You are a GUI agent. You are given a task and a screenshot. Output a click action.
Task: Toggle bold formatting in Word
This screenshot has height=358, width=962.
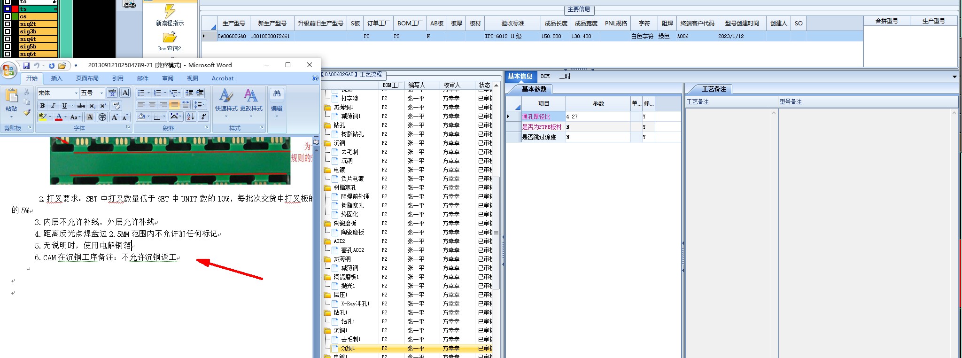click(x=42, y=106)
